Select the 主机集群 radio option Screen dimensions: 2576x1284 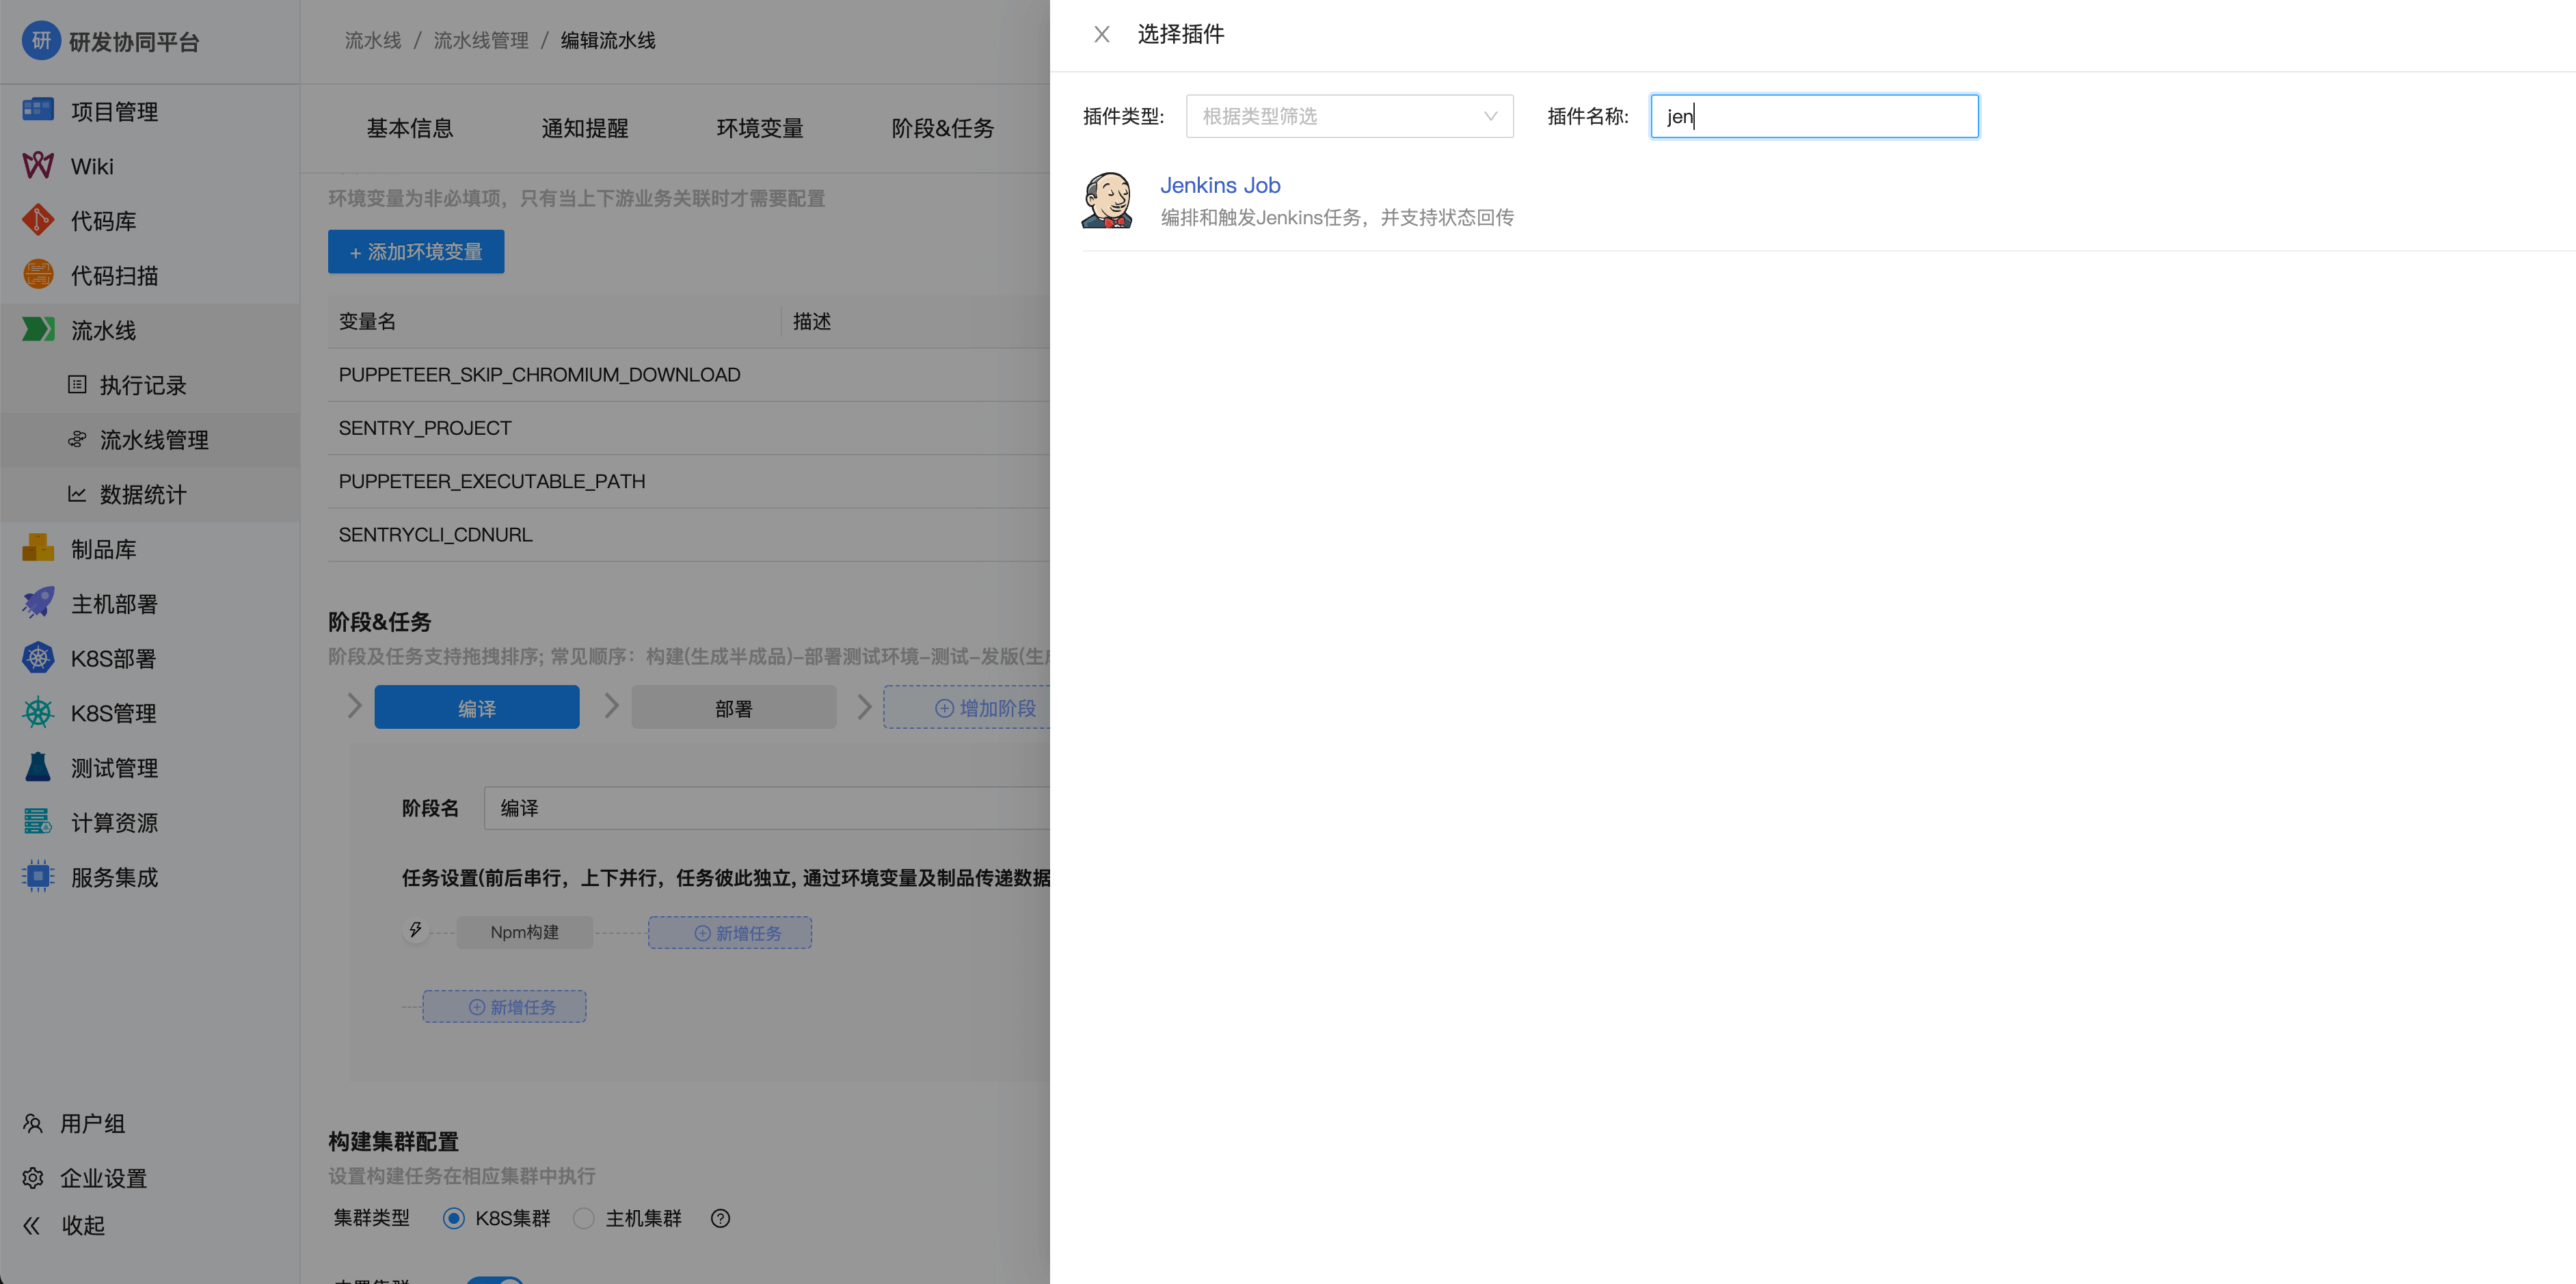point(584,1218)
